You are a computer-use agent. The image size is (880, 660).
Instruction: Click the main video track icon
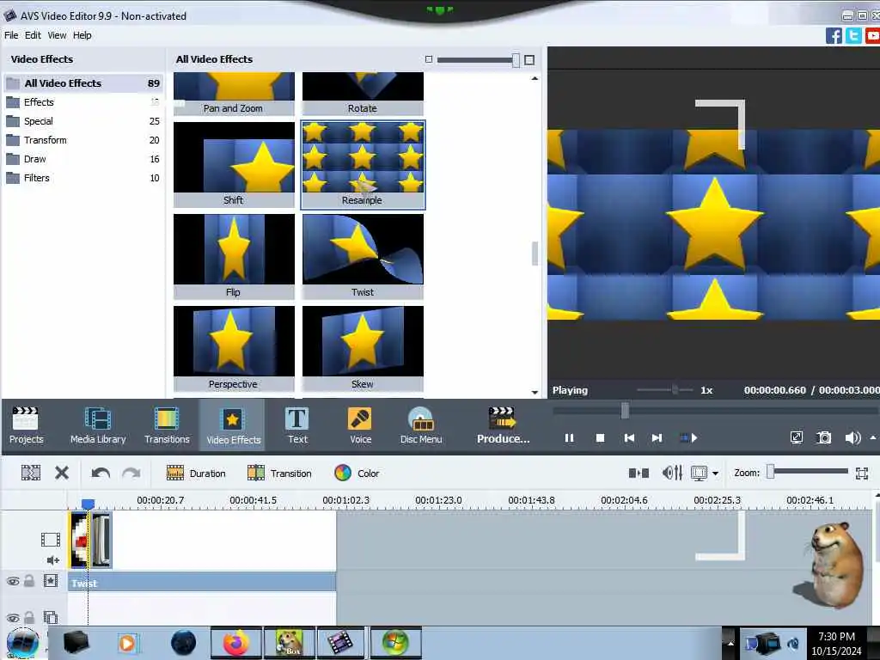51,540
